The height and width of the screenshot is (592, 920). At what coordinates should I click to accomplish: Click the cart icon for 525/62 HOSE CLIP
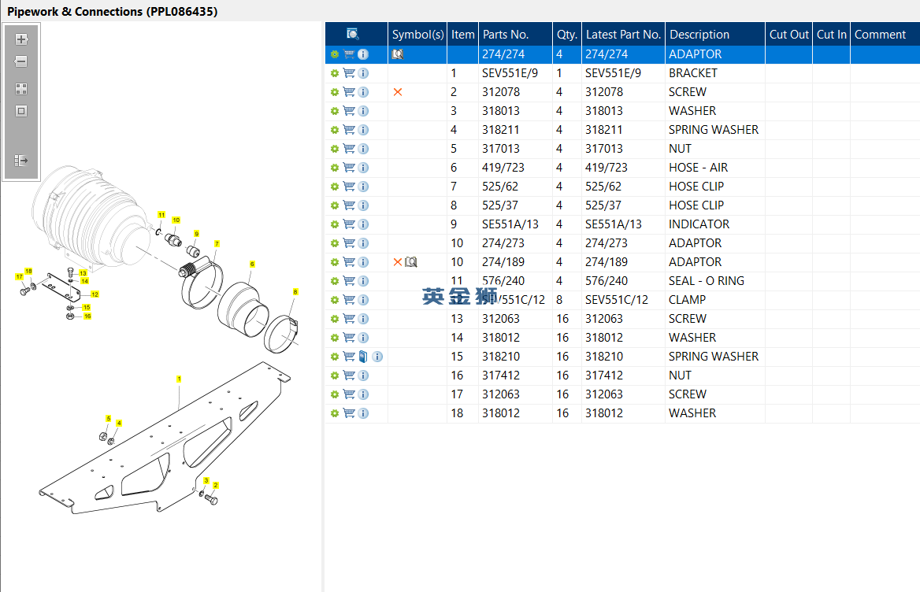(349, 187)
